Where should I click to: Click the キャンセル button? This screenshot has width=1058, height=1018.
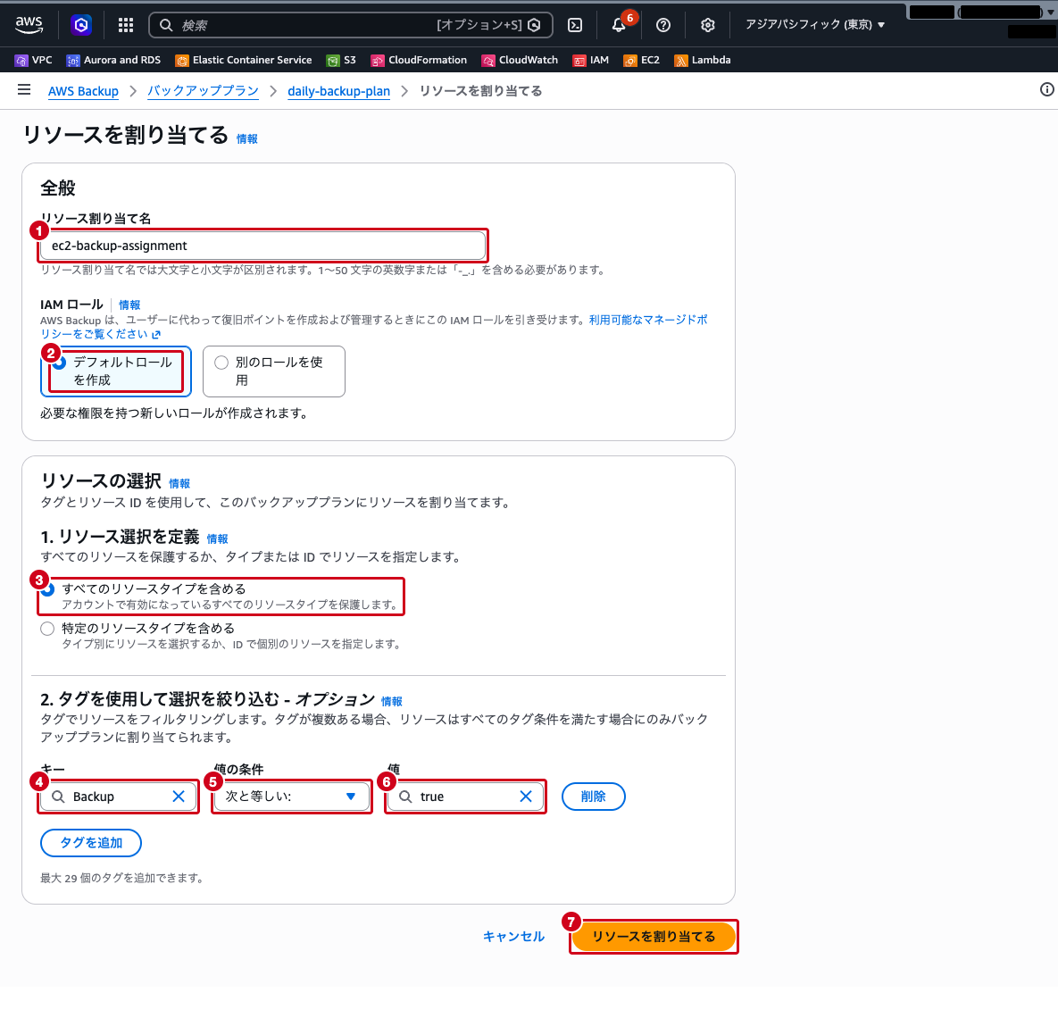pos(513,937)
